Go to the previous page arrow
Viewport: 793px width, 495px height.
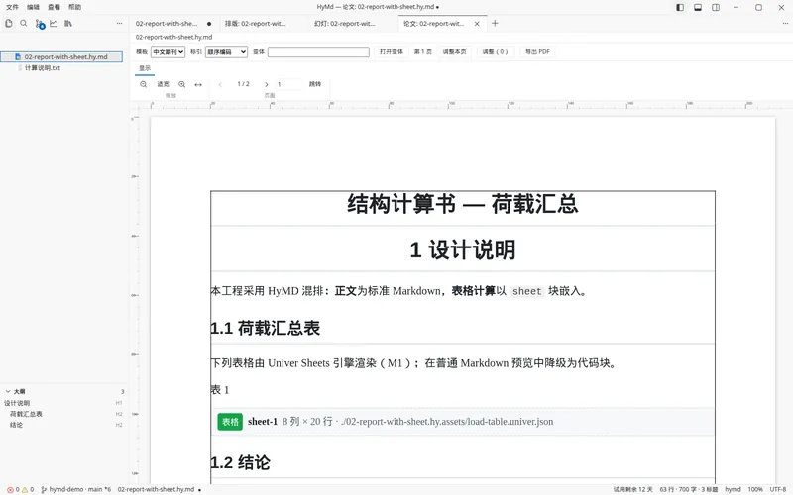(x=220, y=84)
